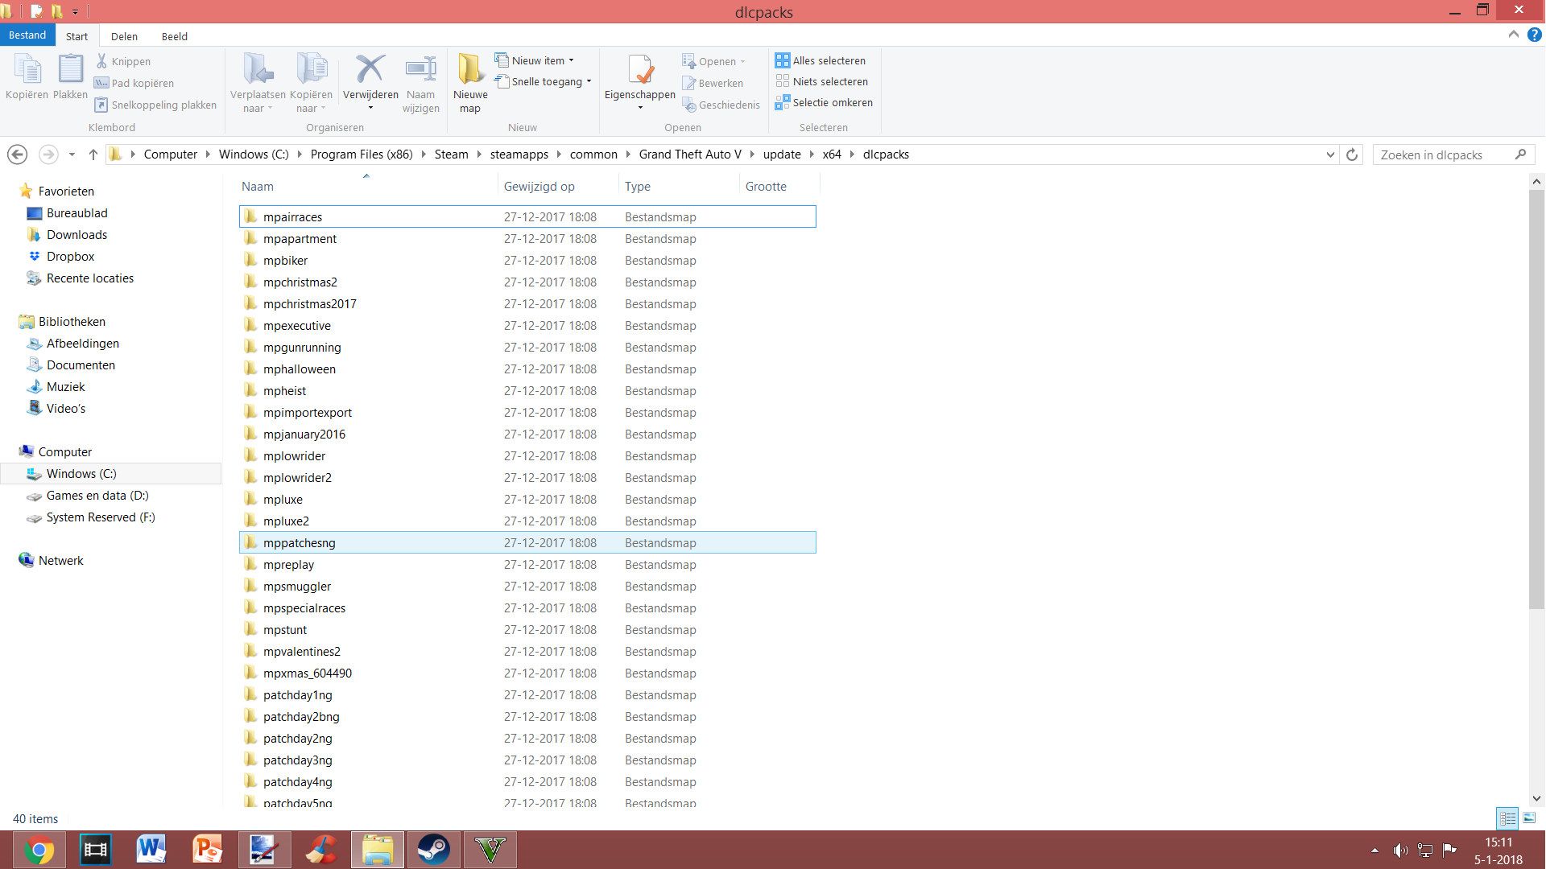Click the update breadcrumb segment
1546x869 pixels.
click(x=782, y=154)
